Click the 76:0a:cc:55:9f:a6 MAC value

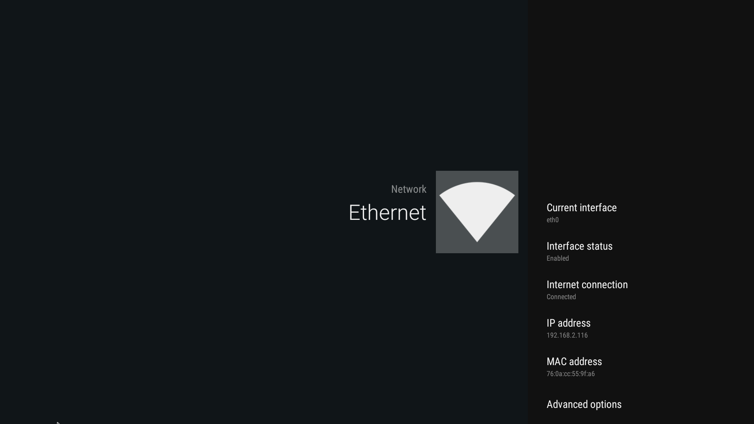tap(571, 374)
